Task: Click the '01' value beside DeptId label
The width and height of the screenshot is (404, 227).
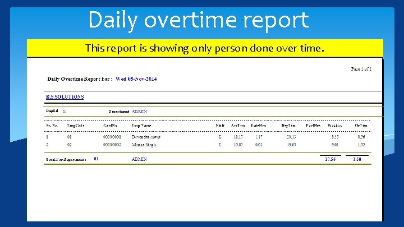Action: 65,112
